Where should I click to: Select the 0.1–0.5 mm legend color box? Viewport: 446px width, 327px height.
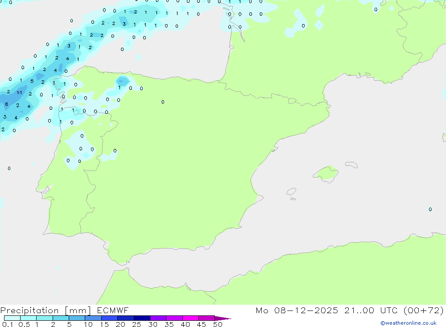point(12,318)
